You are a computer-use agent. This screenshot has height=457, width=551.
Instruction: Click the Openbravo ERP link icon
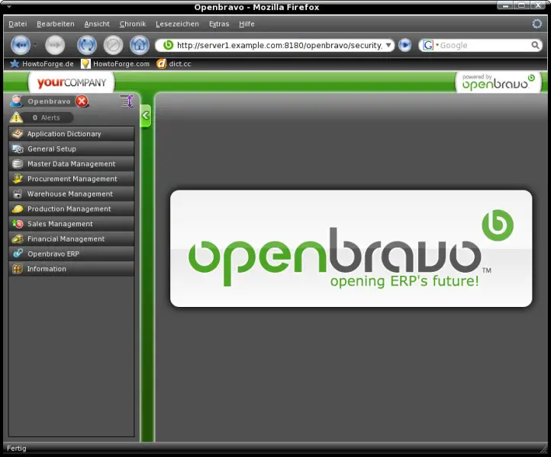tap(18, 254)
